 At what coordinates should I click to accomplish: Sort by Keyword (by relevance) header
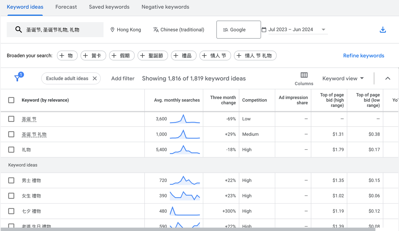[45, 100]
